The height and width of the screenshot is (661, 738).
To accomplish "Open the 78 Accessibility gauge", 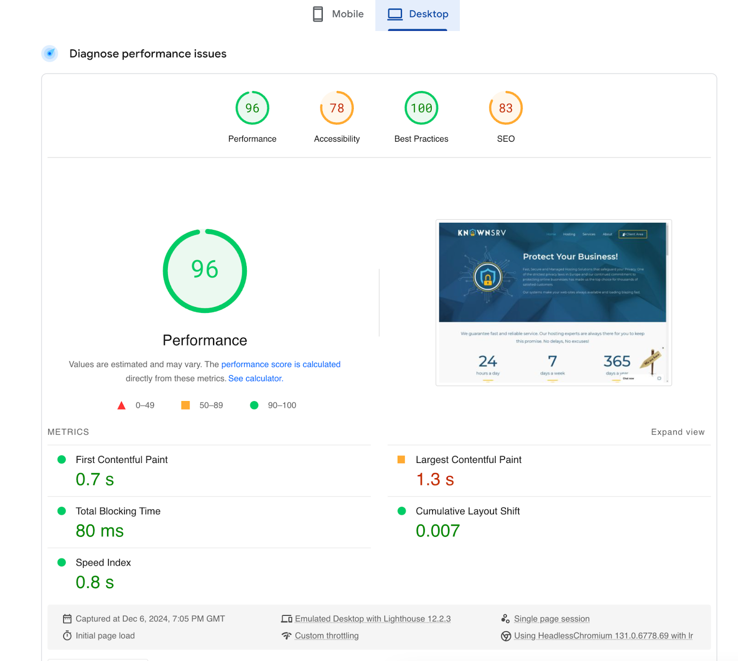I will click(337, 108).
